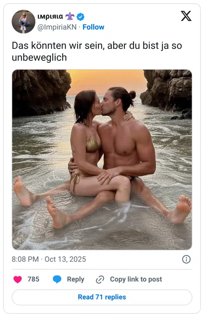The width and height of the screenshot is (204, 317).
Task: Click the tweet line 'Das könnten wir sein'
Action: (58, 46)
